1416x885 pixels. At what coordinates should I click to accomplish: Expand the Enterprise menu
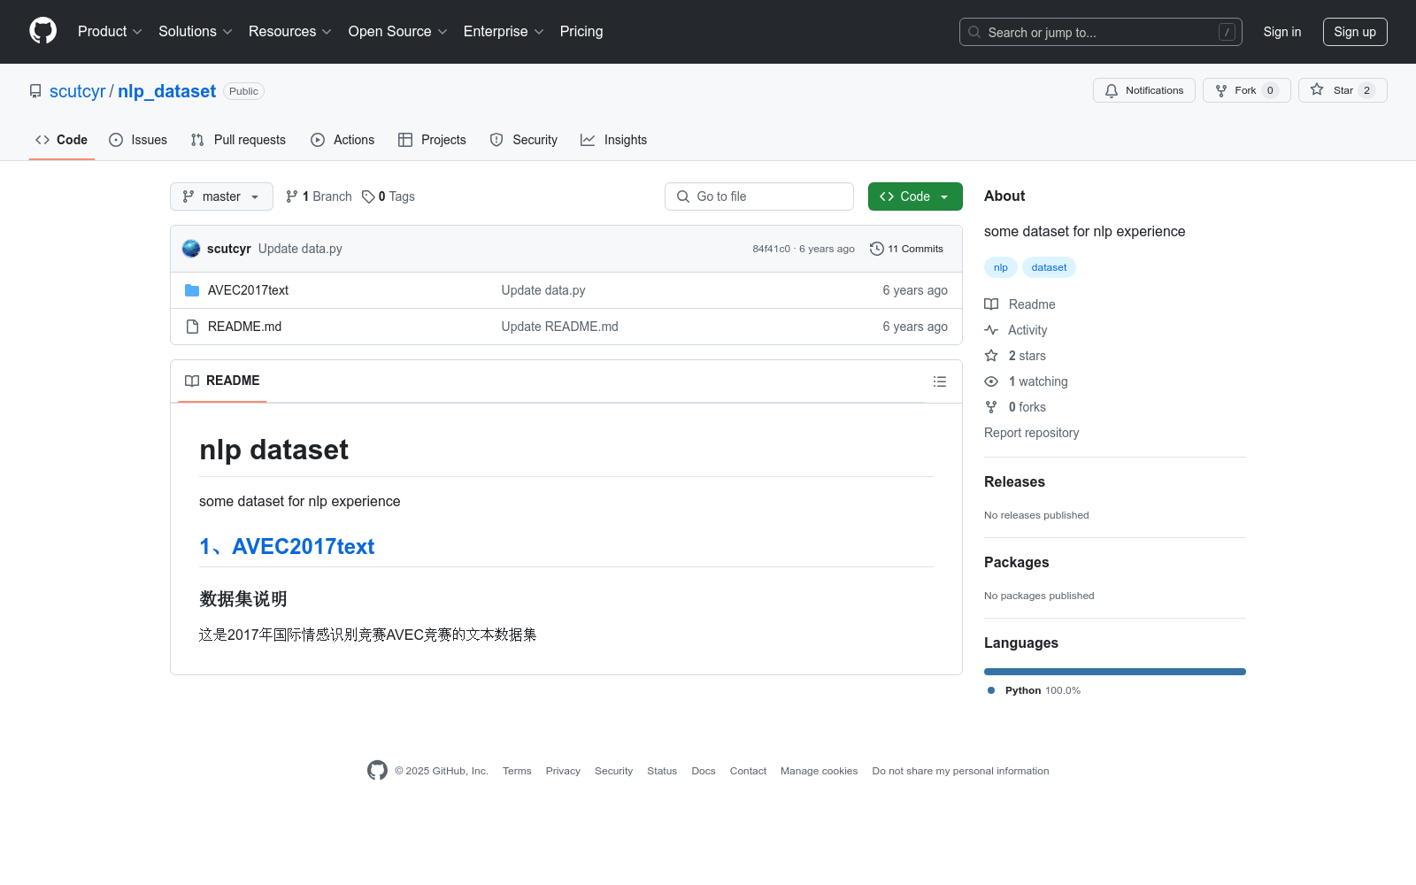pyautogui.click(x=504, y=32)
